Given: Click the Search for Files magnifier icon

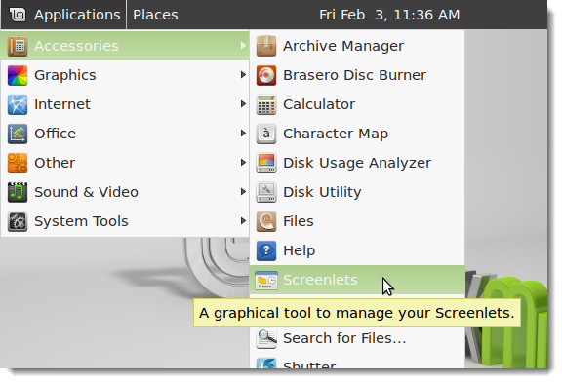Looking at the screenshot, I should tap(266, 338).
